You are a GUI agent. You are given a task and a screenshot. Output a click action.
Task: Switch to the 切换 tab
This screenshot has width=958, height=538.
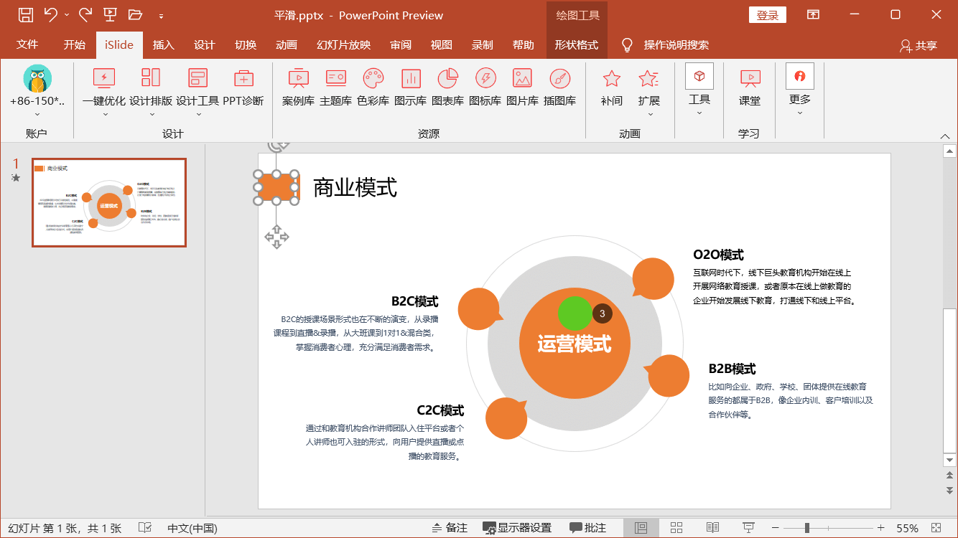pyautogui.click(x=246, y=44)
